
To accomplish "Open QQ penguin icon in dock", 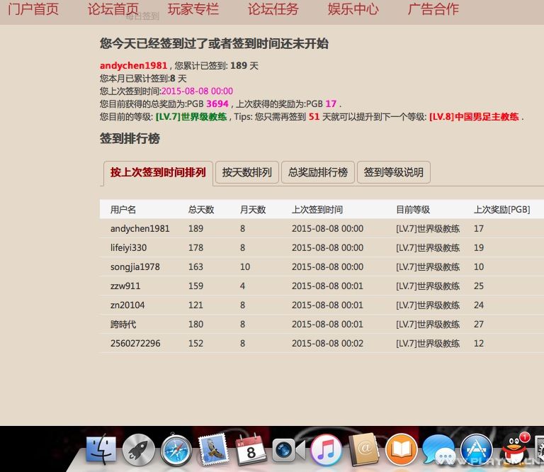I will (x=515, y=450).
